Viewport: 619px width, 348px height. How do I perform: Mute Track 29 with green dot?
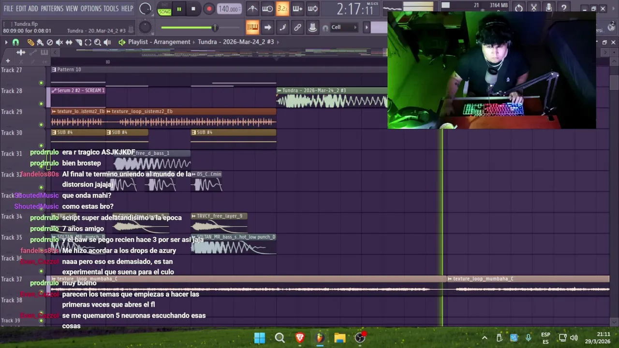41,125
